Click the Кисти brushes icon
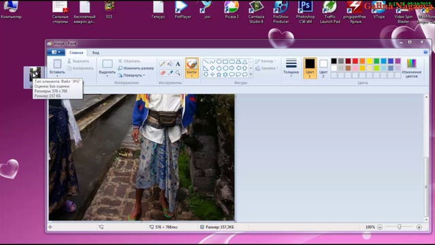Image resolution: width=435 pixels, height=245 pixels. [192, 64]
